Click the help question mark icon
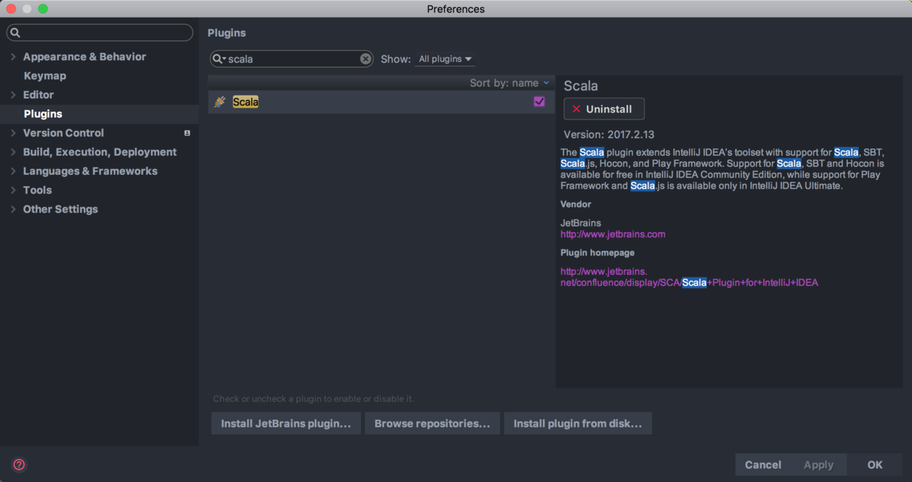 point(19,464)
